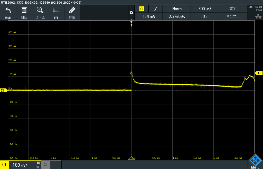263x169 pixels.
Task: Click the TL trigger level marker
Action: coord(259,73)
